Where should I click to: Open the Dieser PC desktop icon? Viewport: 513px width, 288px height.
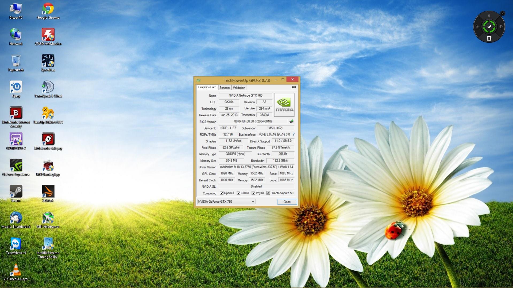[x=16, y=11]
